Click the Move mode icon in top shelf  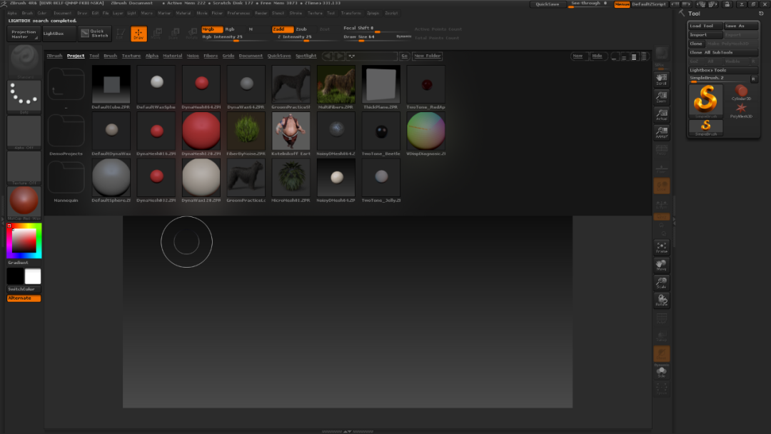click(156, 34)
